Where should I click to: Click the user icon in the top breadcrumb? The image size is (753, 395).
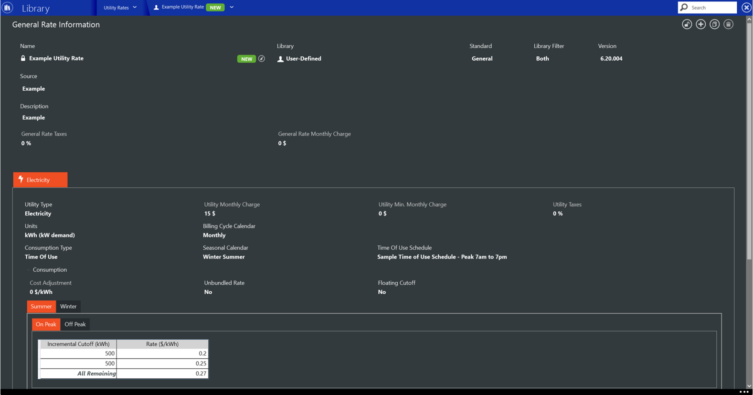(x=156, y=7)
